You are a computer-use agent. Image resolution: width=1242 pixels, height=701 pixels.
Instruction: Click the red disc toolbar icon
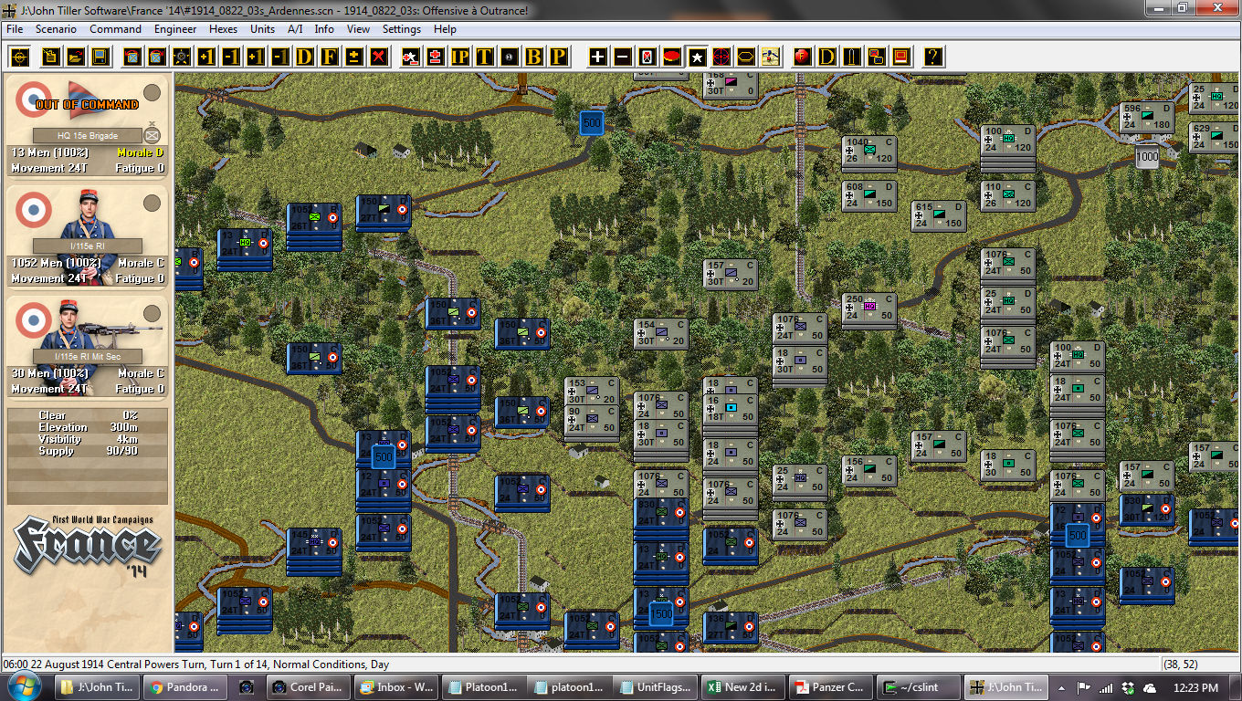click(x=672, y=57)
